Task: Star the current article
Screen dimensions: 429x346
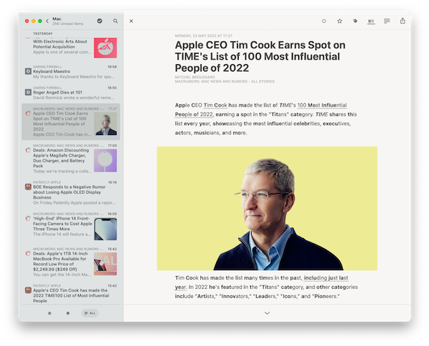Action: point(340,21)
